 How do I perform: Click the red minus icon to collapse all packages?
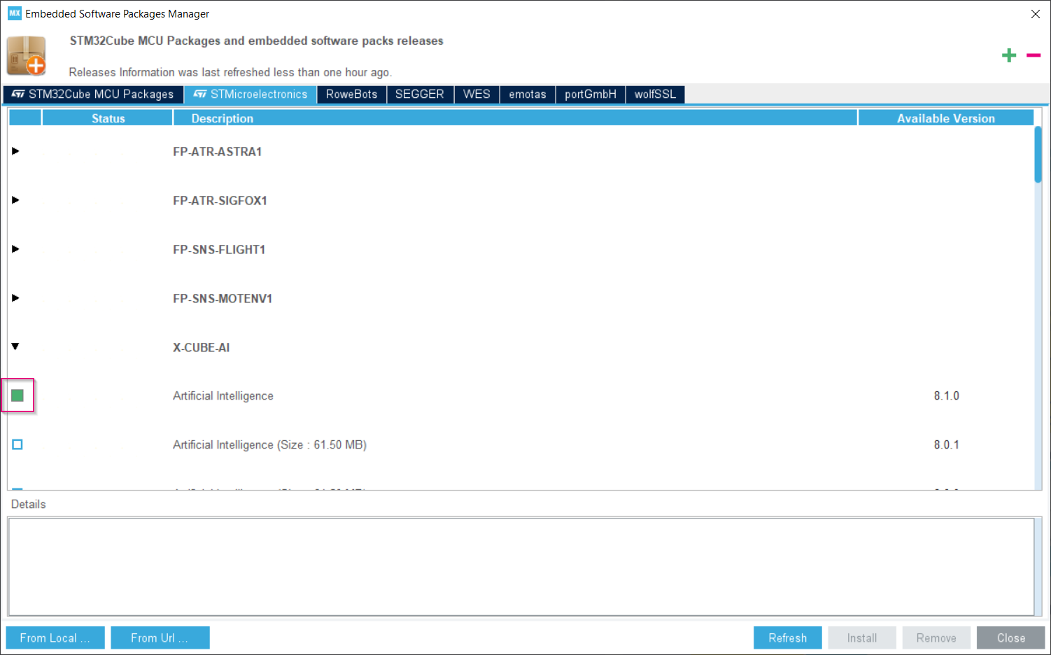tap(1033, 55)
